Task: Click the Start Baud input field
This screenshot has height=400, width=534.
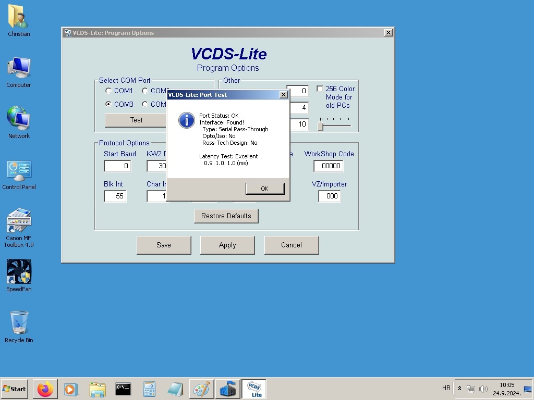Action: tap(117, 166)
